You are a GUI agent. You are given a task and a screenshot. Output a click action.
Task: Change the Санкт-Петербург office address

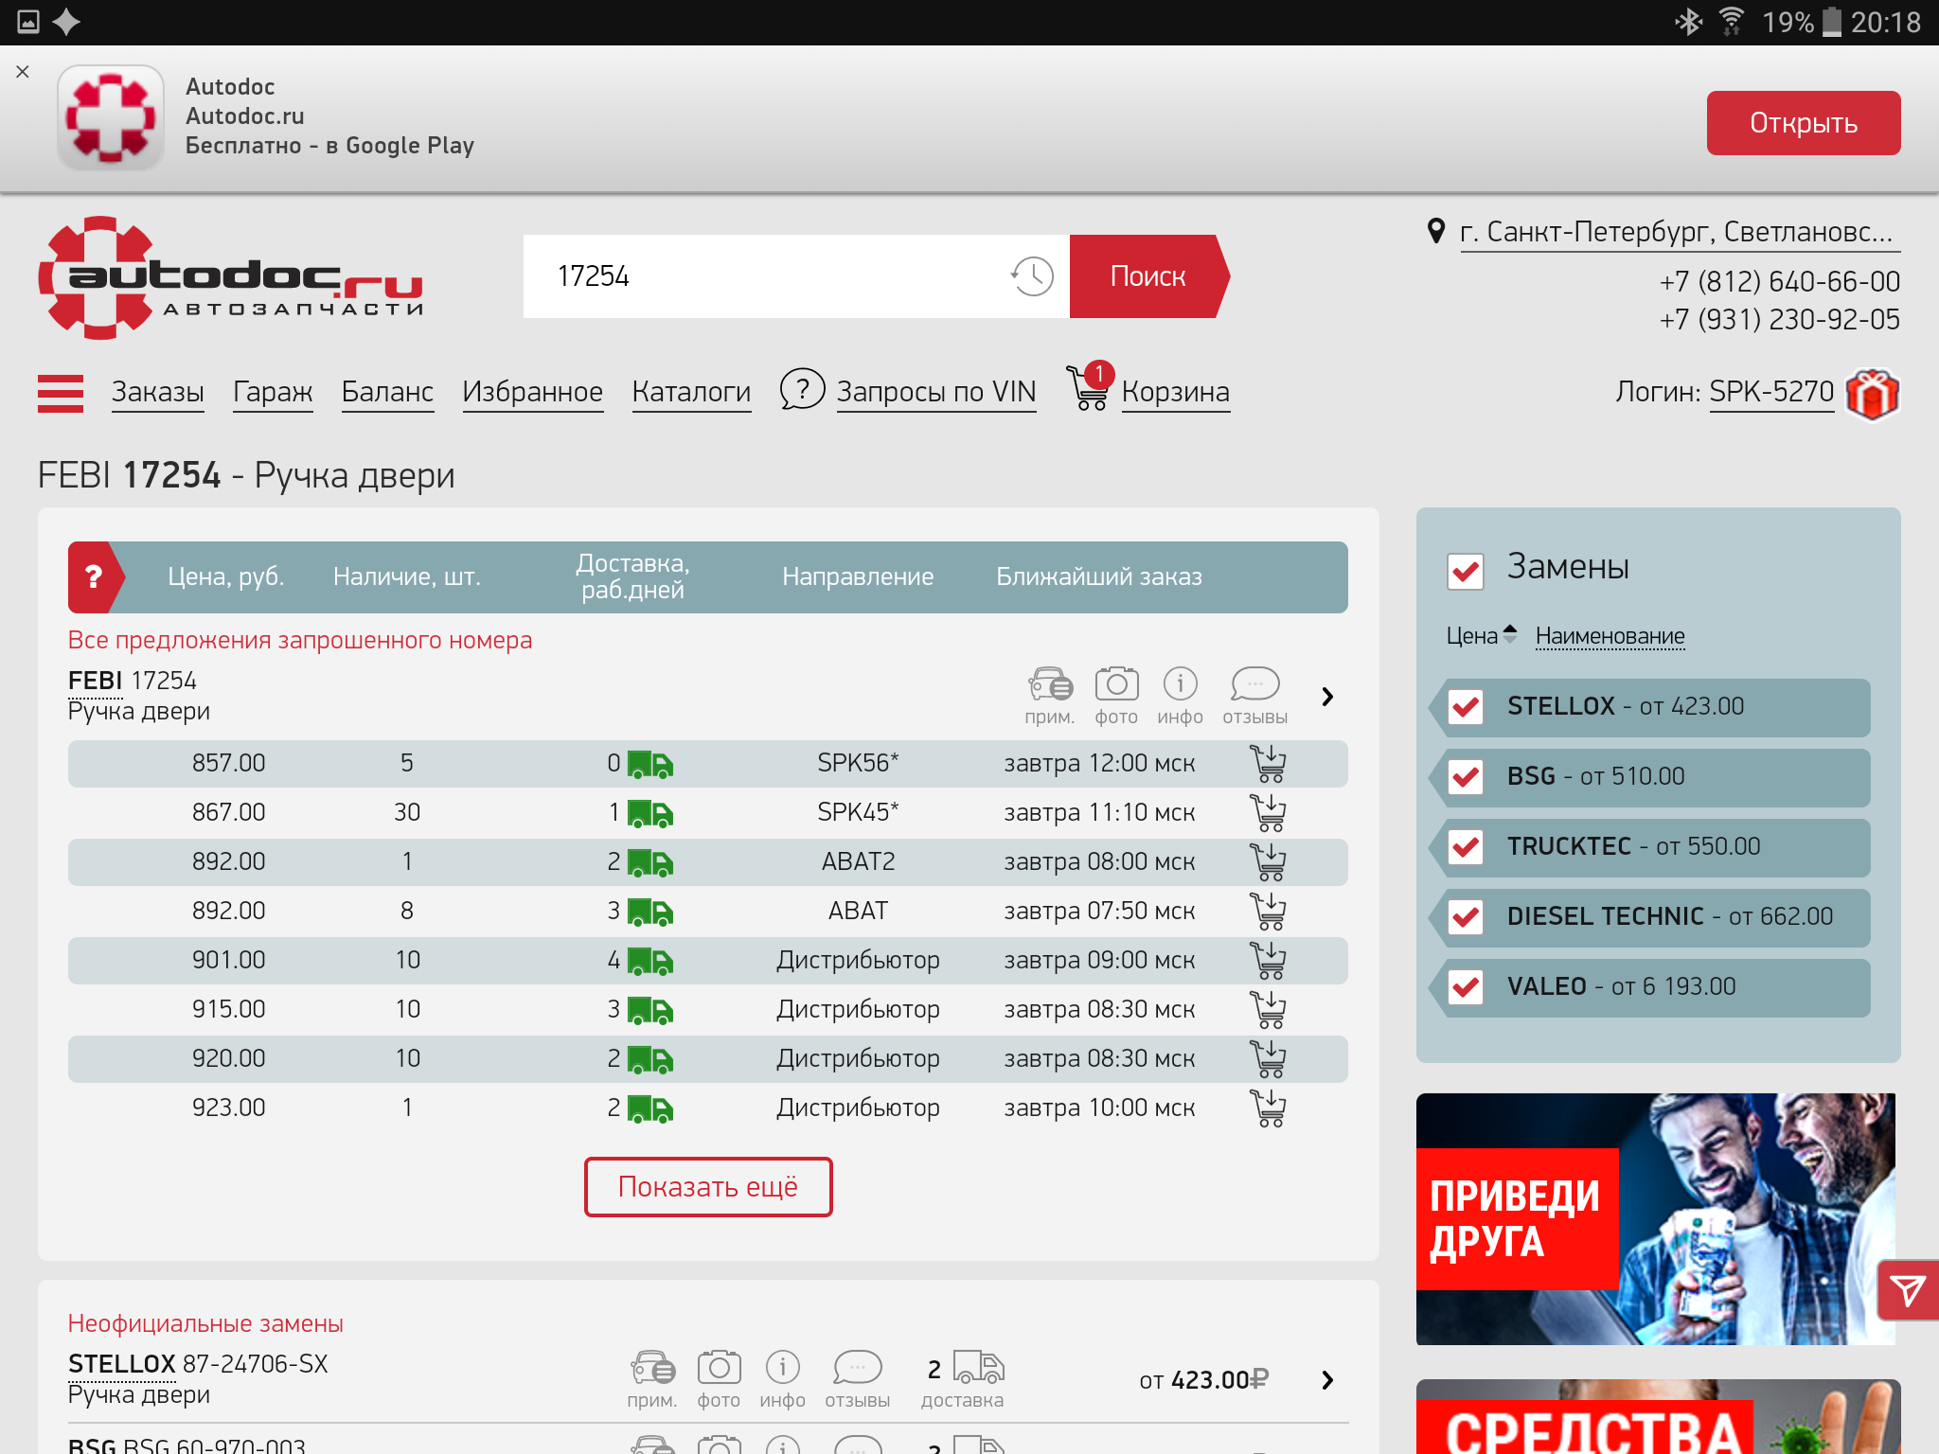1680,232
